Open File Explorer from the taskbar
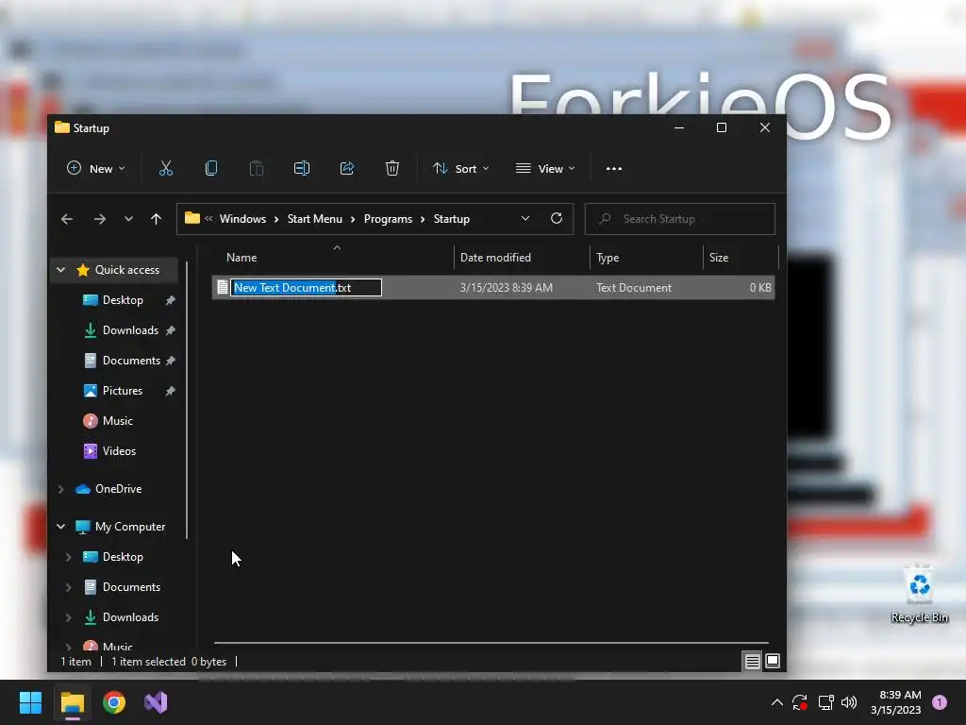Viewport: 966px width, 725px height. tap(73, 702)
